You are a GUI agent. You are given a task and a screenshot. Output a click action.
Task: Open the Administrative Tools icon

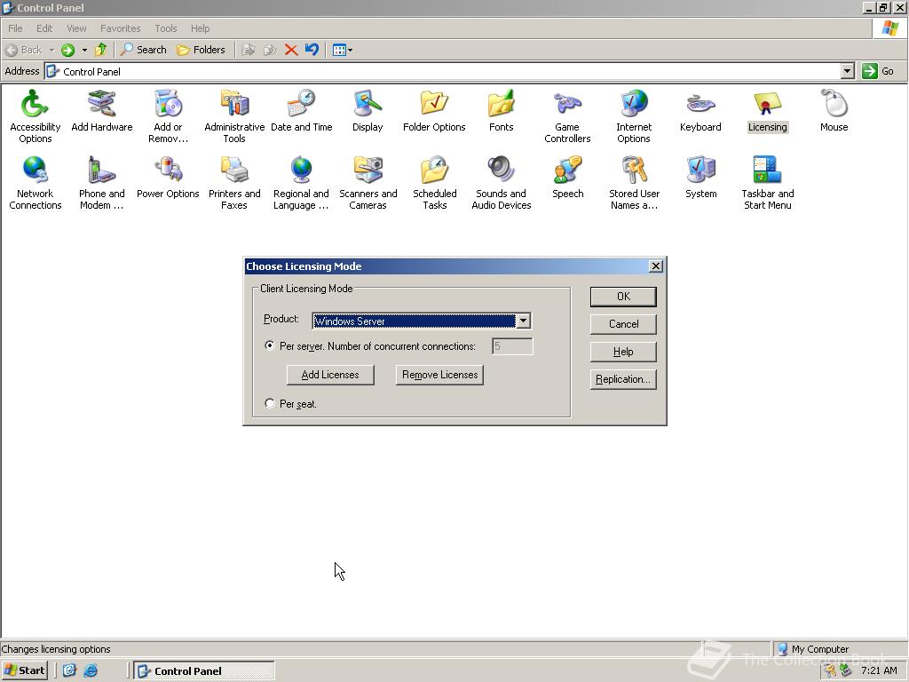[x=234, y=116]
